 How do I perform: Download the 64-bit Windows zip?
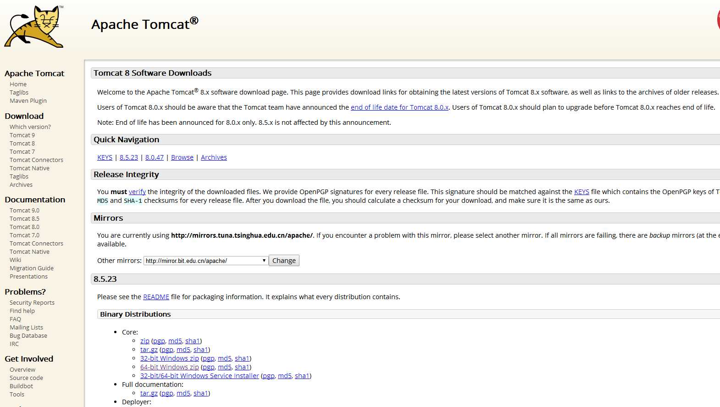pyautogui.click(x=170, y=367)
